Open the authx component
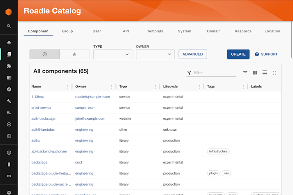Screen dimensions: 293x195 click(36, 140)
